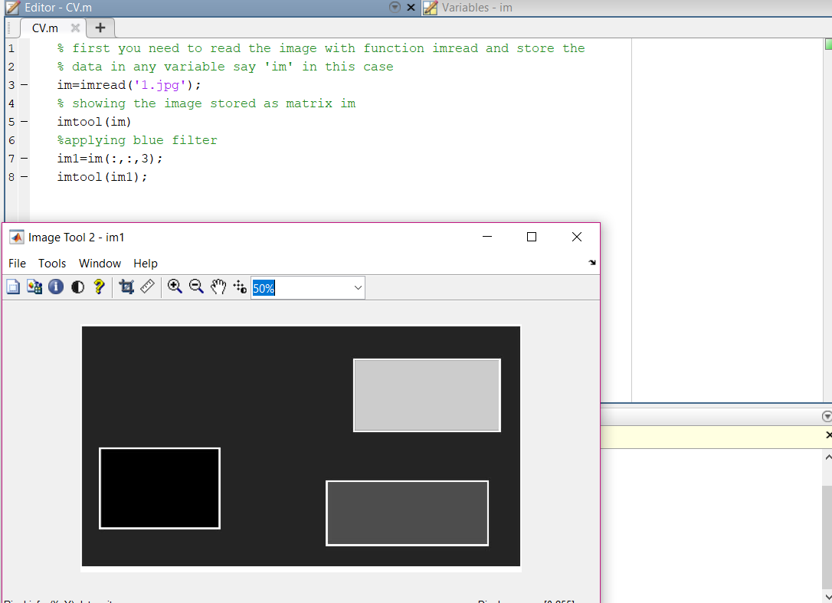Activate the Pan hand tool
This screenshot has width=832, height=603.
pyautogui.click(x=218, y=287)
